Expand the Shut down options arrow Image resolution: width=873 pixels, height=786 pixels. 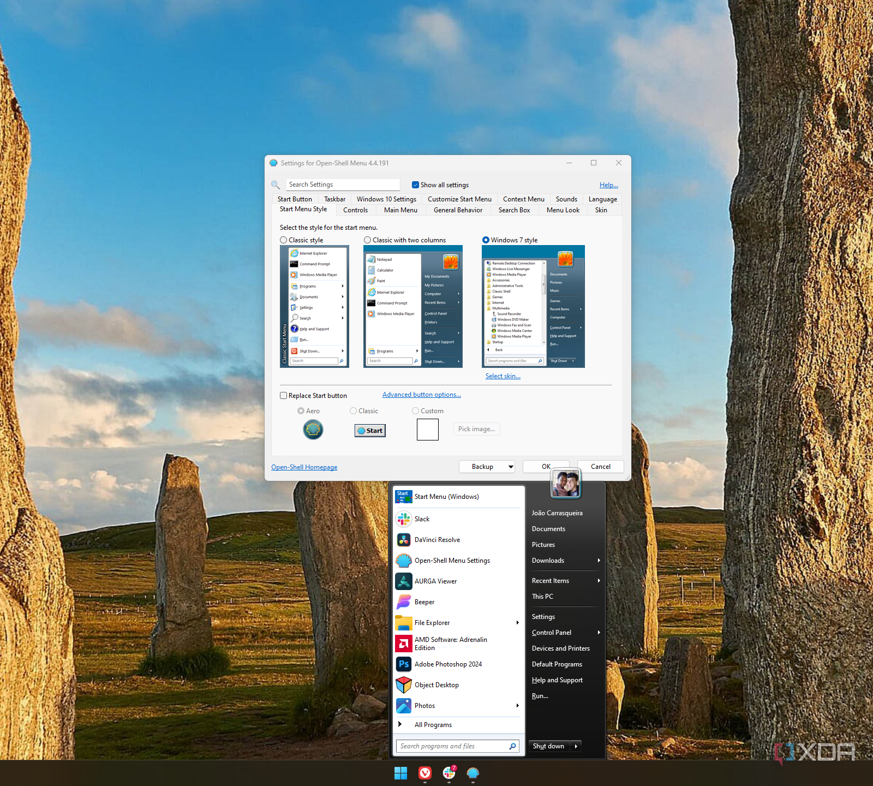(x=576, y=746)
